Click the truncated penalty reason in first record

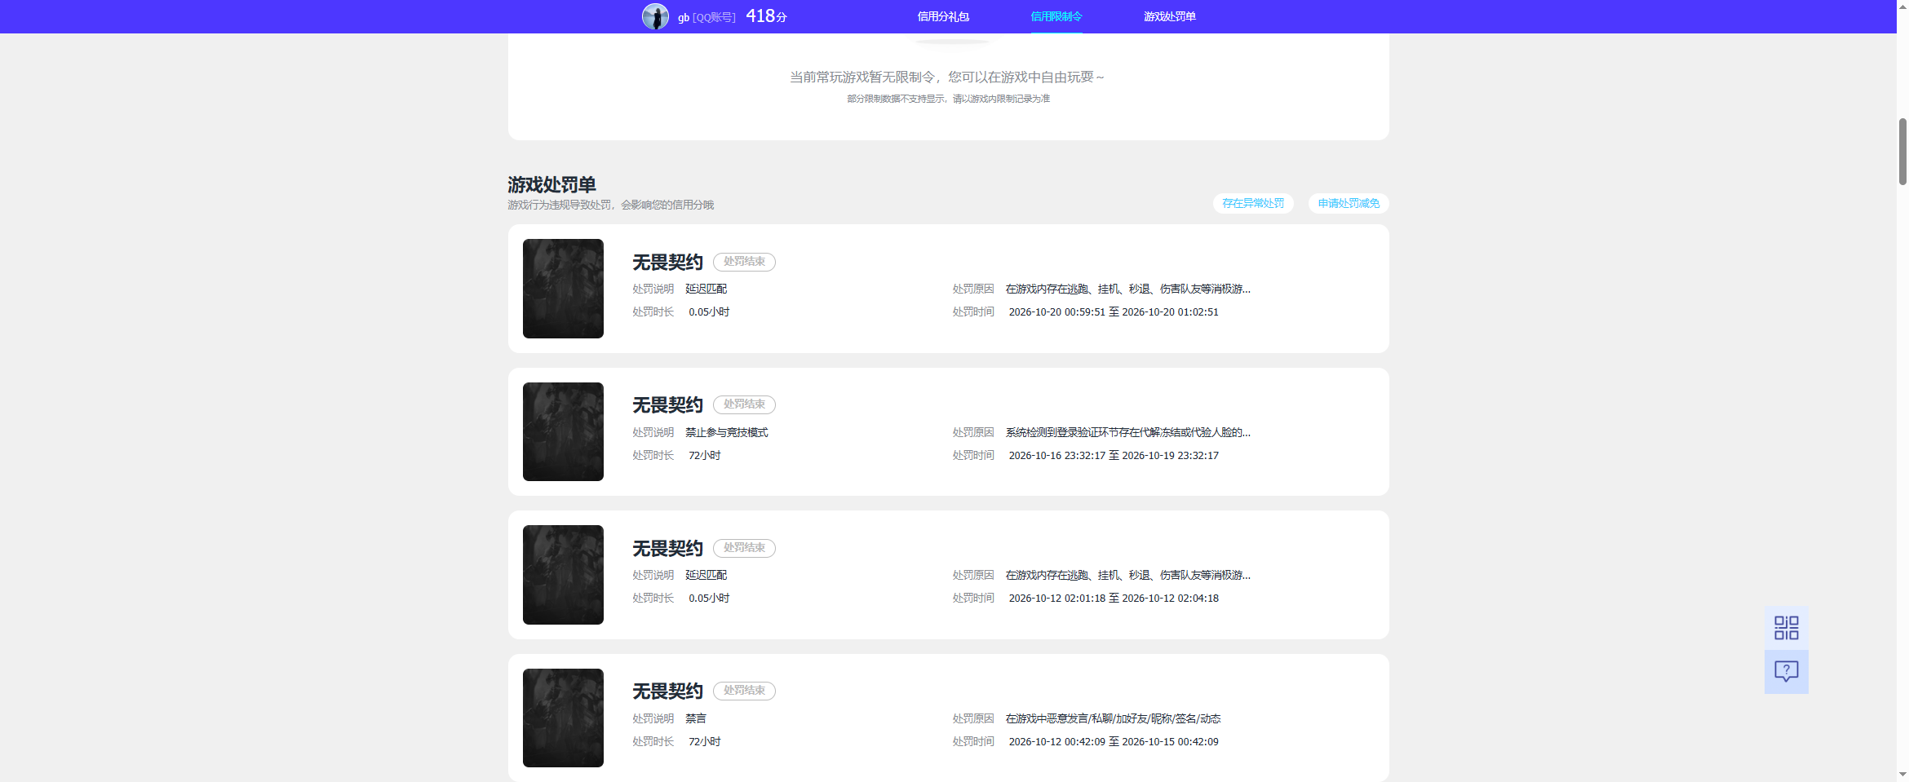pyautogui.click(x=1127, y=289)
